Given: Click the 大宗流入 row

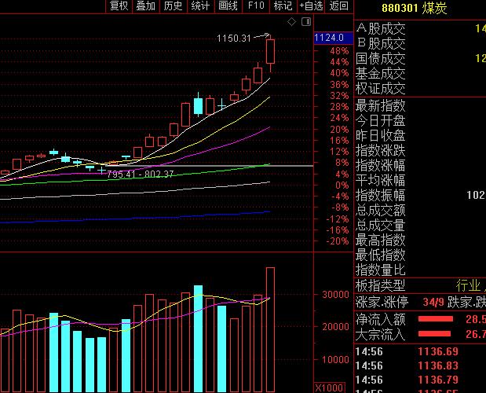Looking at the screenshot, I should (x=420, y=334).
